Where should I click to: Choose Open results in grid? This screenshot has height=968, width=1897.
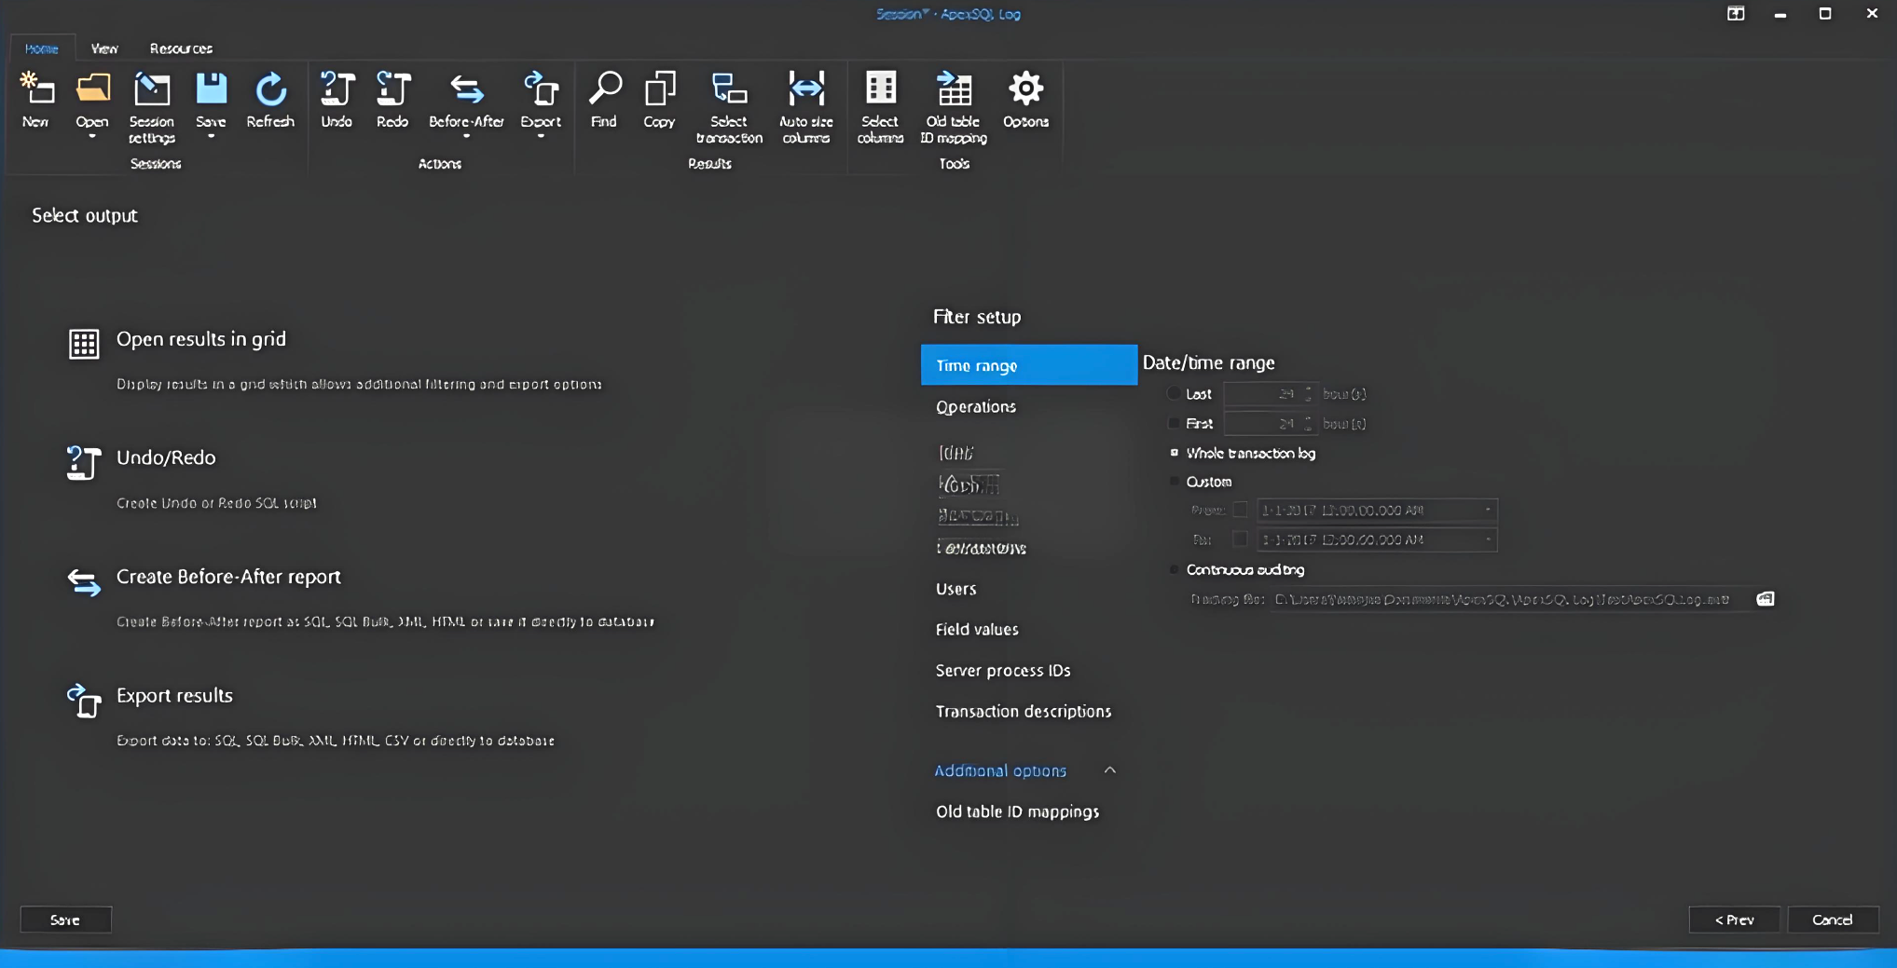[201, 339]
